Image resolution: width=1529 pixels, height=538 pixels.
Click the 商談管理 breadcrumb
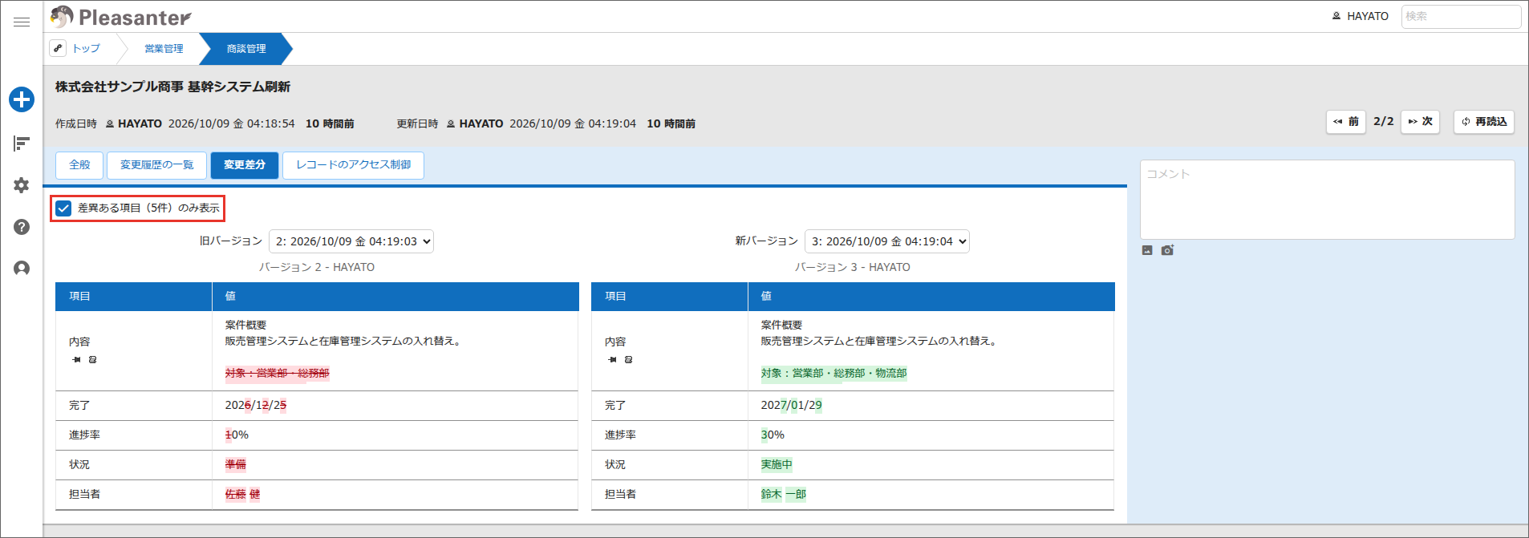coord(246,49)
